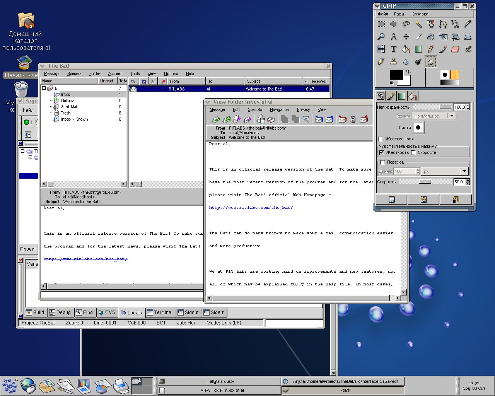Click Reply icon in View Folder toolbar
This screenshot has height=396, width=495.
[216, 119]
